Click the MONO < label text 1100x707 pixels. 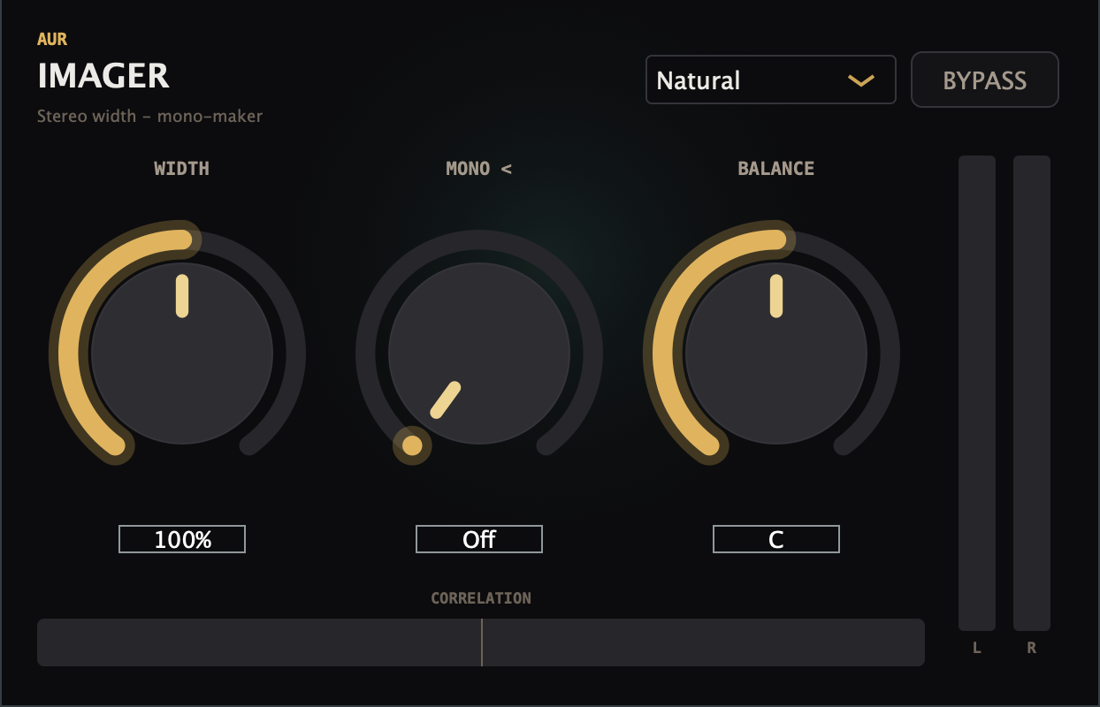(x=479, y=169)
